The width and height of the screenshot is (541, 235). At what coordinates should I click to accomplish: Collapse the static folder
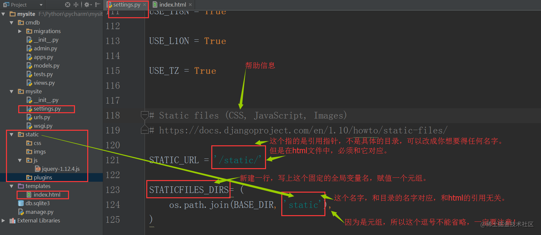(12, 134)
